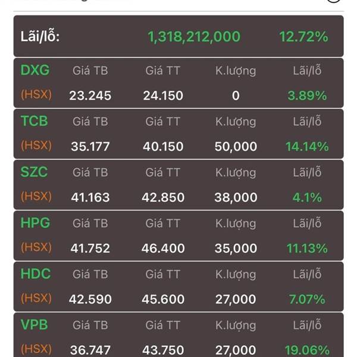Click VPB profit 19.06%
The image size is (357, 357).
pos(307,350)
